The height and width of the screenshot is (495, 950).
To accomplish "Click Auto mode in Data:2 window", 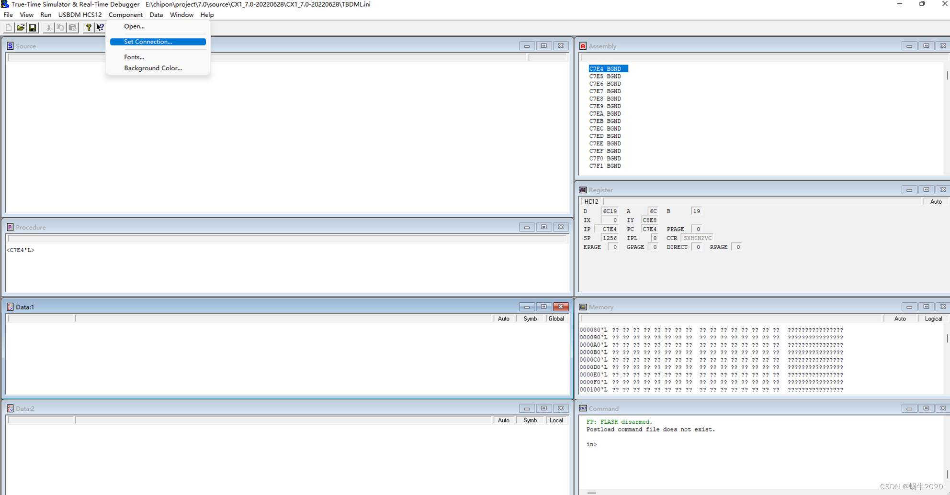I will pos(504,420).
